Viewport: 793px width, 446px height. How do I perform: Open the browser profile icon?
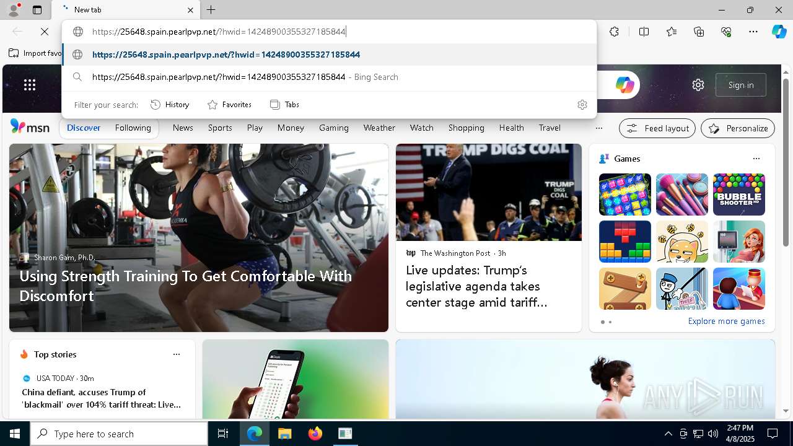point(13,10)
